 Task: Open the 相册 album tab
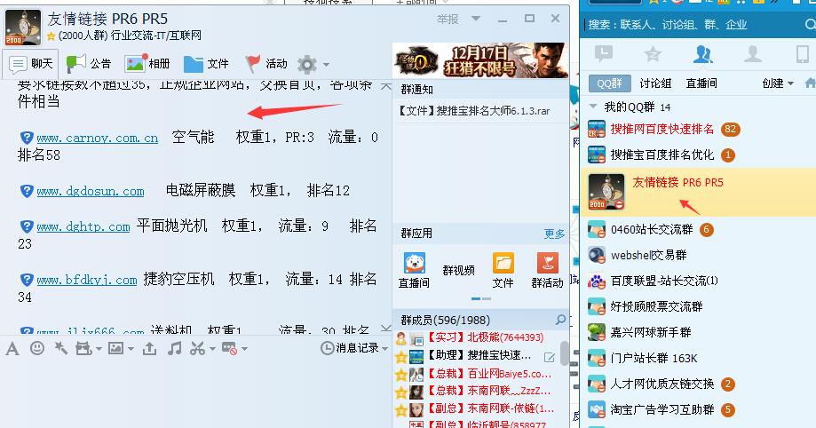pos(147,64)
